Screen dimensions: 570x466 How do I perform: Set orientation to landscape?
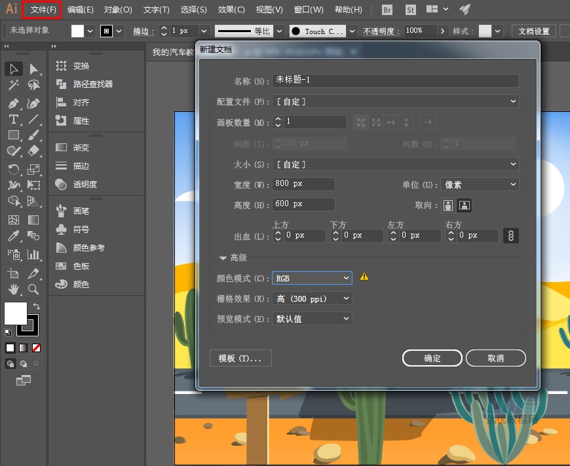[464, 206]
